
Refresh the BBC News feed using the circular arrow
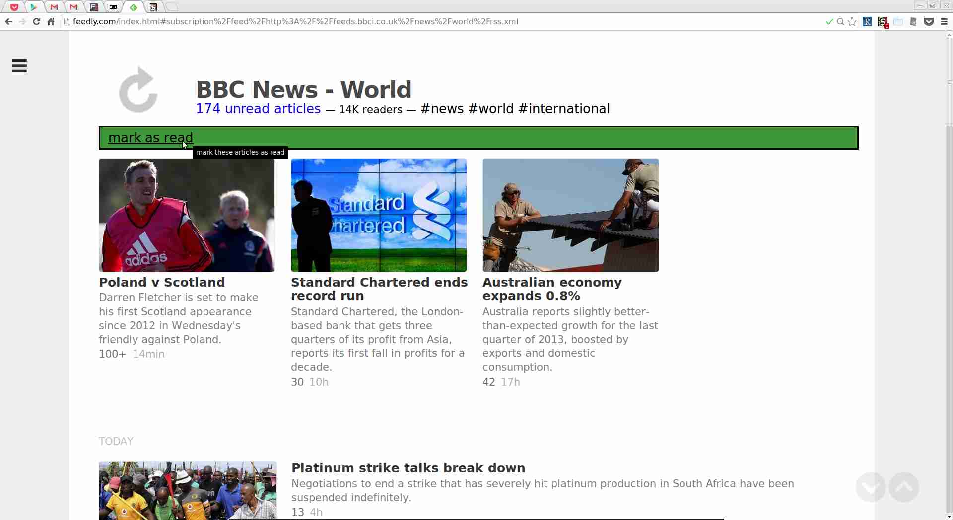[138, 90]
